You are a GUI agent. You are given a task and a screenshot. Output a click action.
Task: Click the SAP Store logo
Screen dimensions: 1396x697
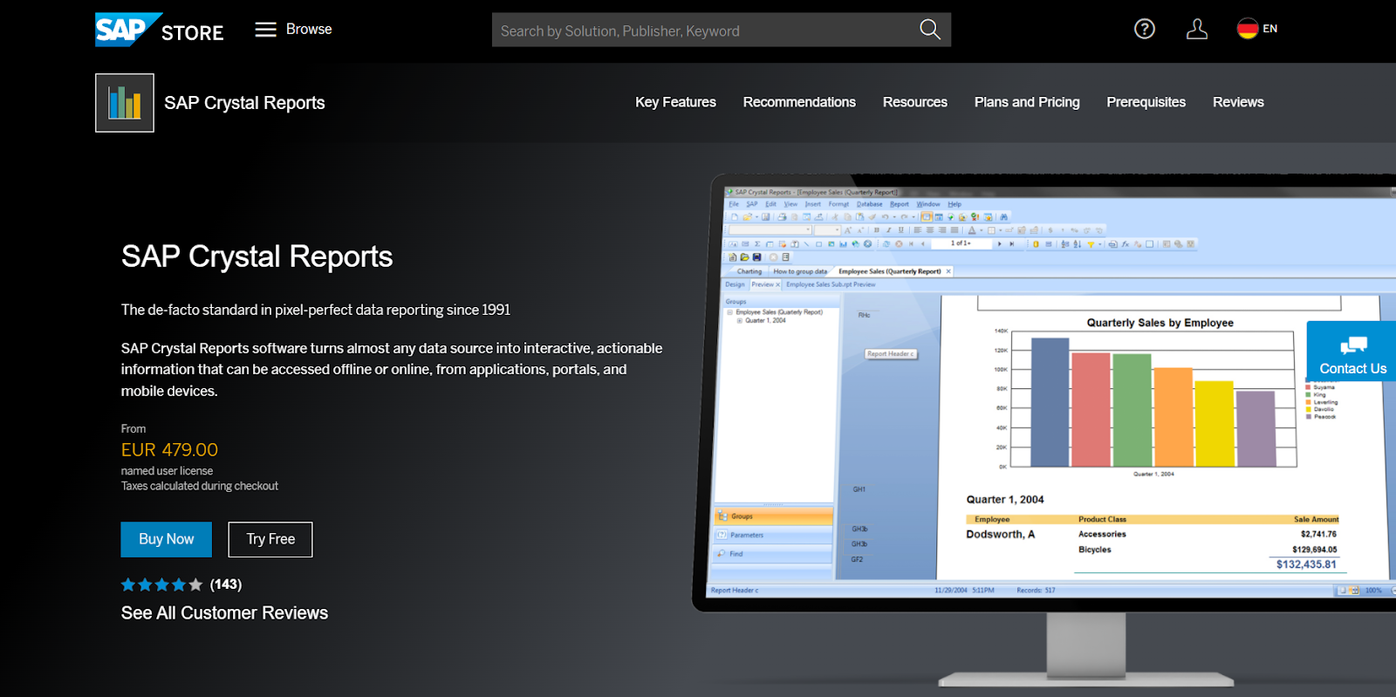159,30
